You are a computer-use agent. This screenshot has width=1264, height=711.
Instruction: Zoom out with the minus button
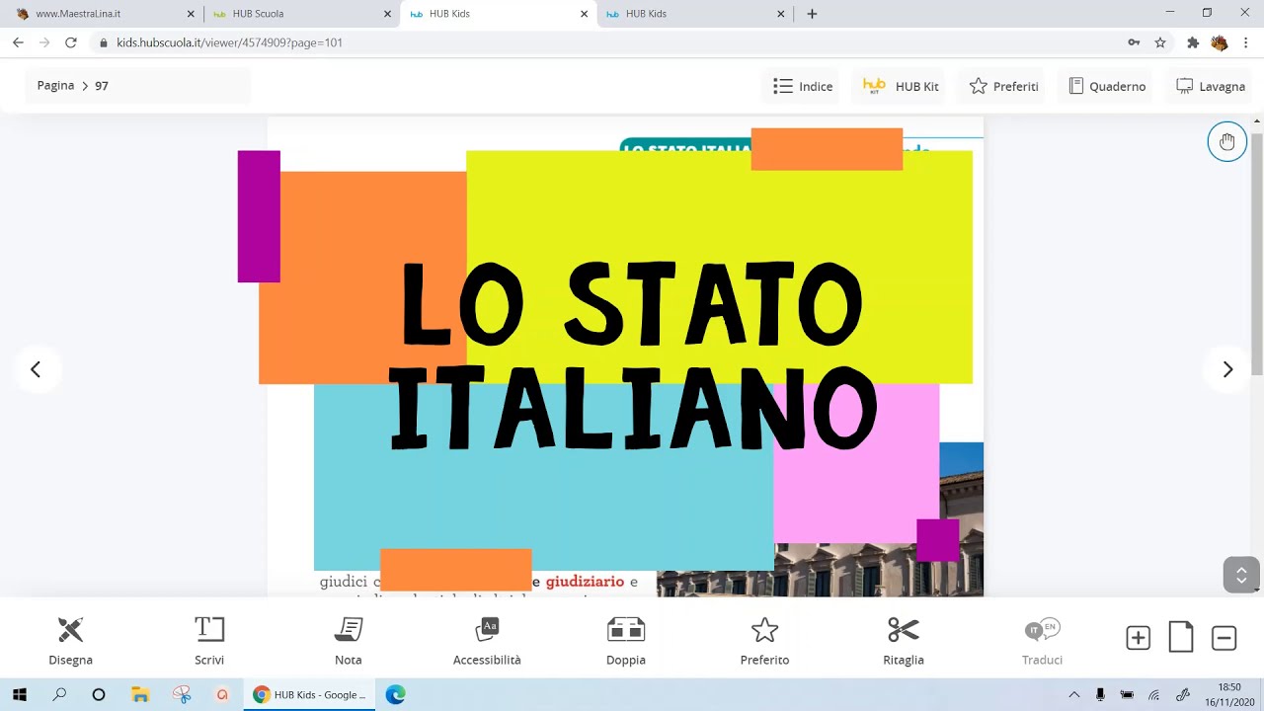[x=1224, y=638]
